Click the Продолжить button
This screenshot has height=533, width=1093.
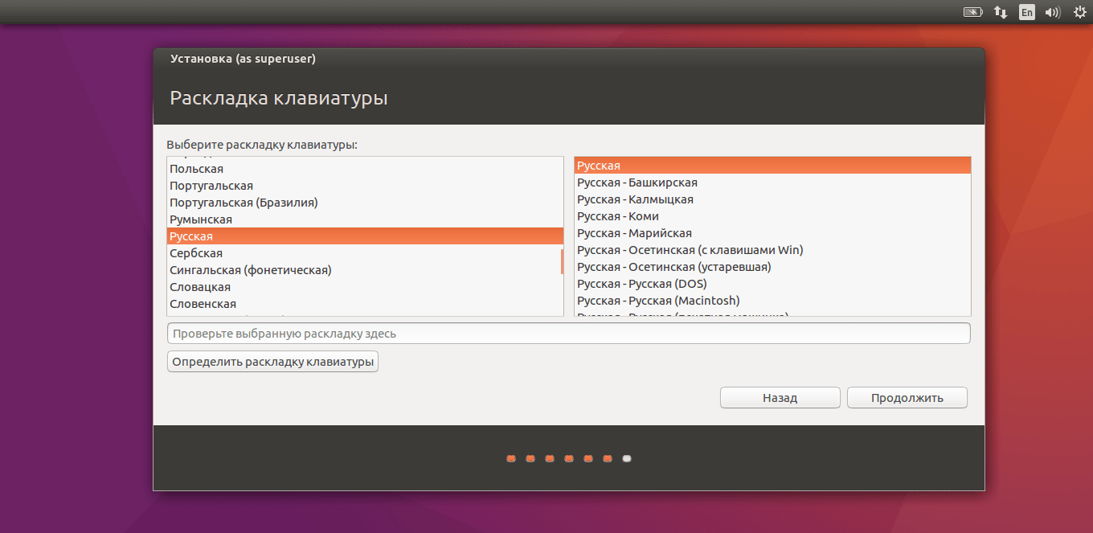pos(907,398)
